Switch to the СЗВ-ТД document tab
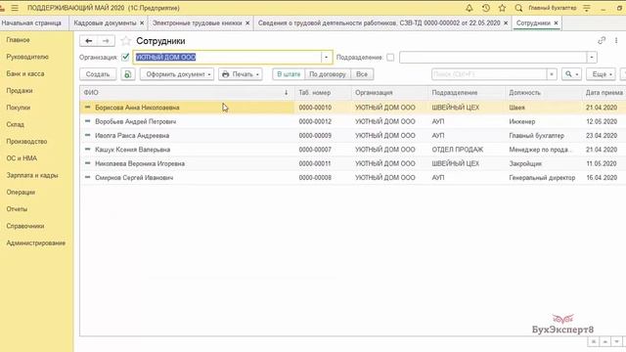Viewport: 626px width, 352px height. click(x=379, y=23)
